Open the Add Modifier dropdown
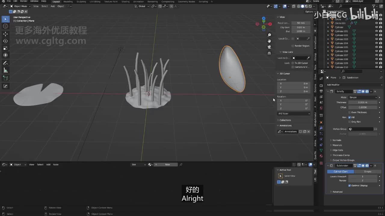 coord(354,85)
